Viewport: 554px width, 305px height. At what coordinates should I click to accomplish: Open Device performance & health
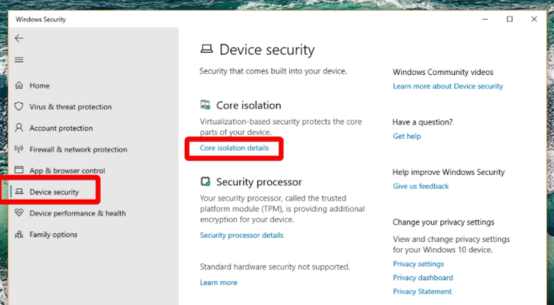pos(78,213)
